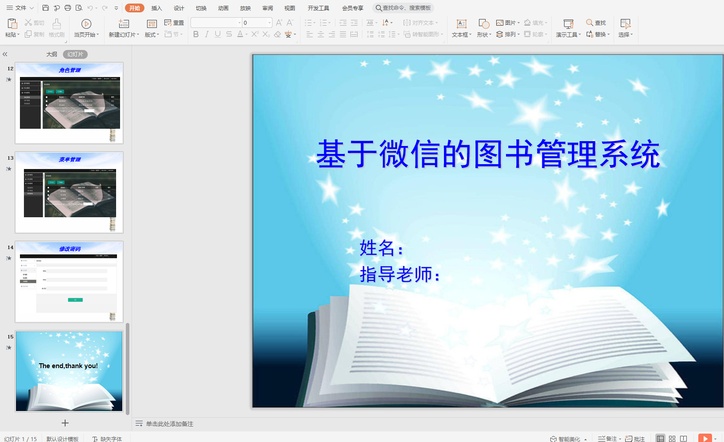The height and width of the screenshot is (442, 724).
Task: Click the font color A swatch button
Action: click(x=240, y=34)
